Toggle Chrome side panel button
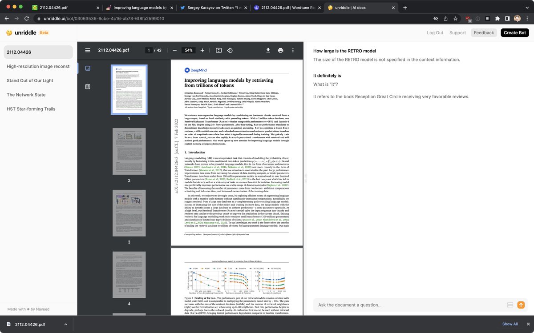Screen dimensions: 534x333 [x=507, y=19]
